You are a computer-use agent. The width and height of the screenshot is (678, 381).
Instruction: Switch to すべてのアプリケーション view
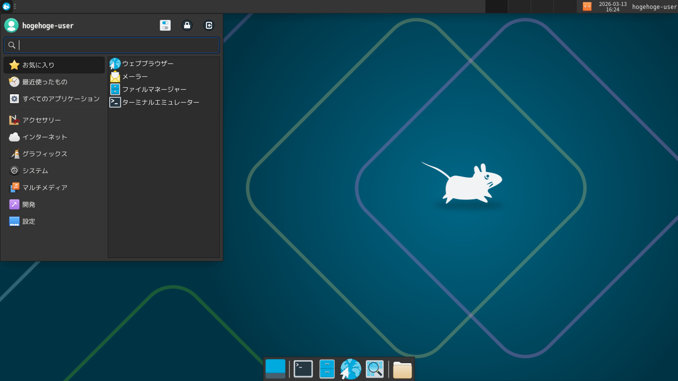coord(62,99)
